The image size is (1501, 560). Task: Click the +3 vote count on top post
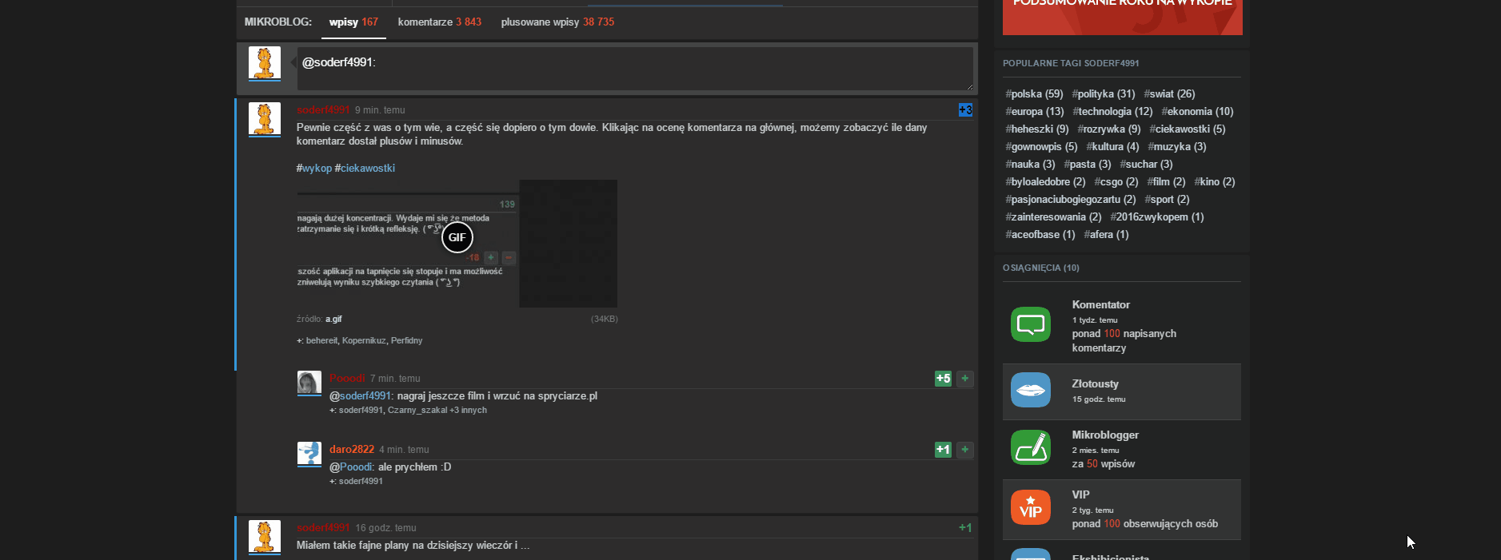pyautogui.click(x=965, y=110)
